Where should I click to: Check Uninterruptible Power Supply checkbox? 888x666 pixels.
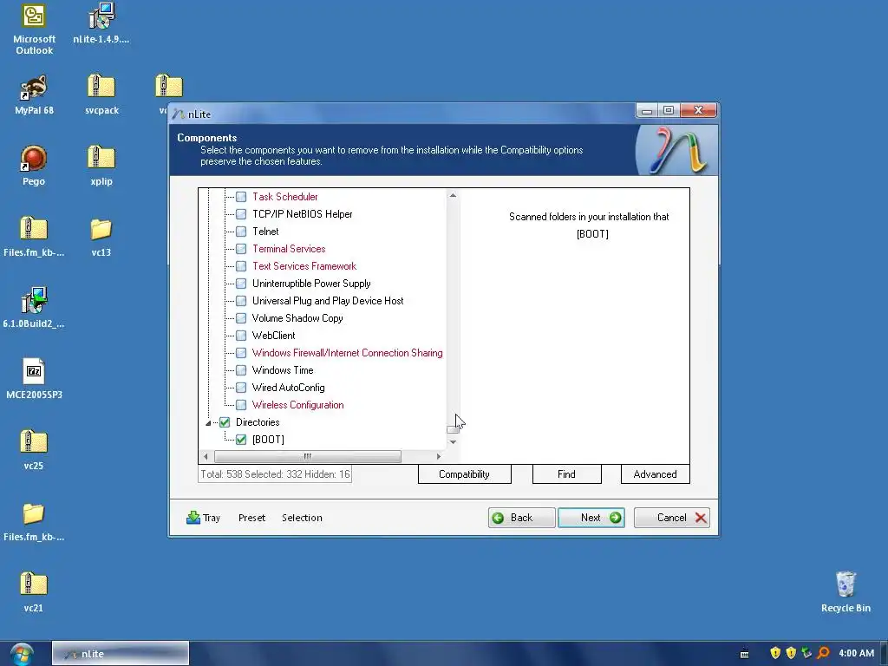(x=241, y=284)
